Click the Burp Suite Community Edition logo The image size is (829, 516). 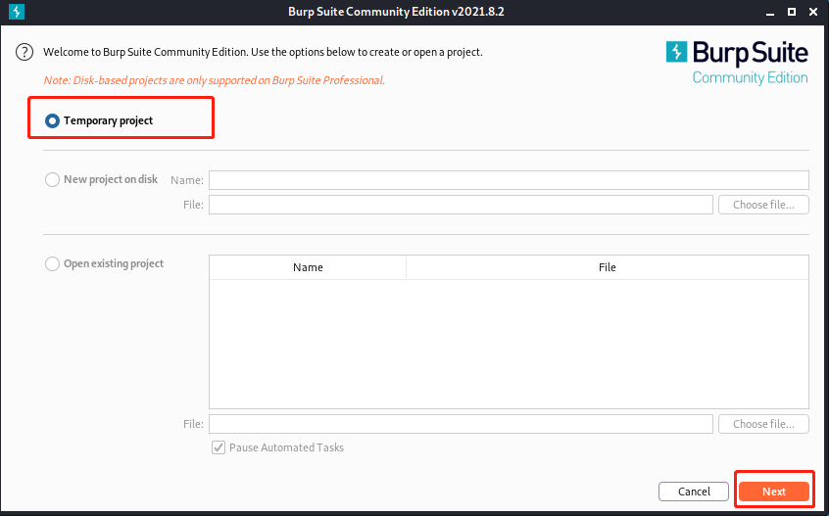tap(737, 64)
